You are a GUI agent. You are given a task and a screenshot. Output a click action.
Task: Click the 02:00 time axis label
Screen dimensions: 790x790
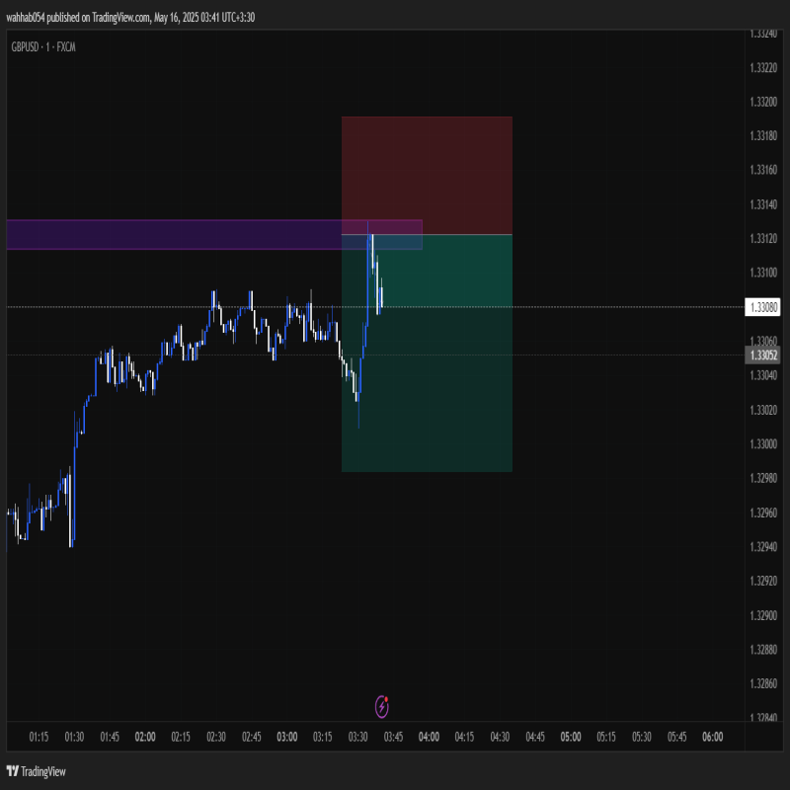coord(145,737)
